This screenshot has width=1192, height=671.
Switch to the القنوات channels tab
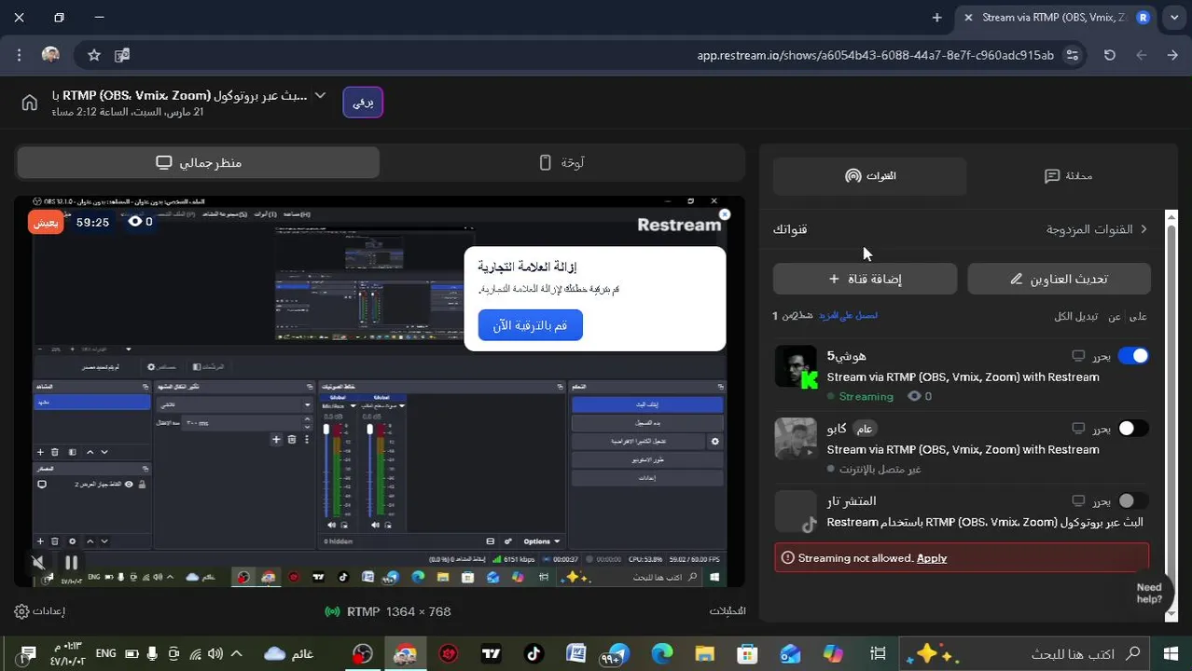(869, 175)
